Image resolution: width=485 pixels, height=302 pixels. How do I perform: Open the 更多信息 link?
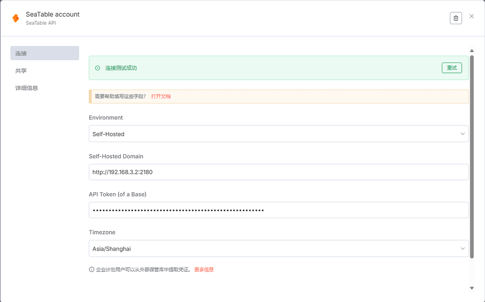(204, 269)
